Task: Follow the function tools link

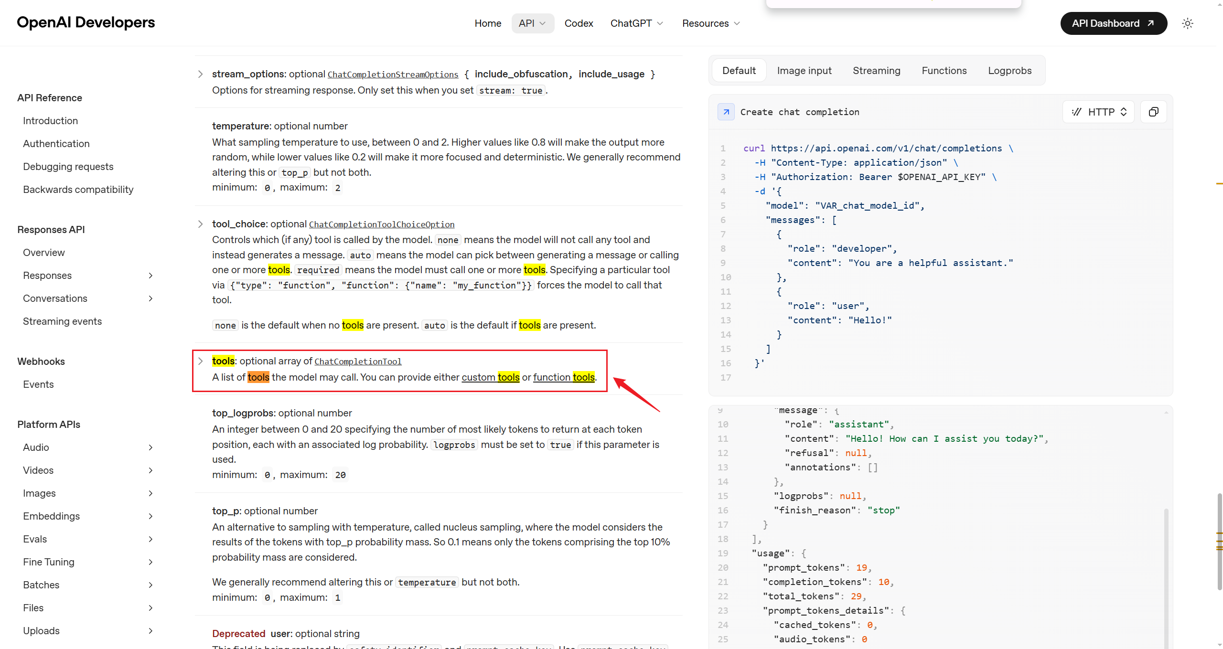Action: pos(564,377)
